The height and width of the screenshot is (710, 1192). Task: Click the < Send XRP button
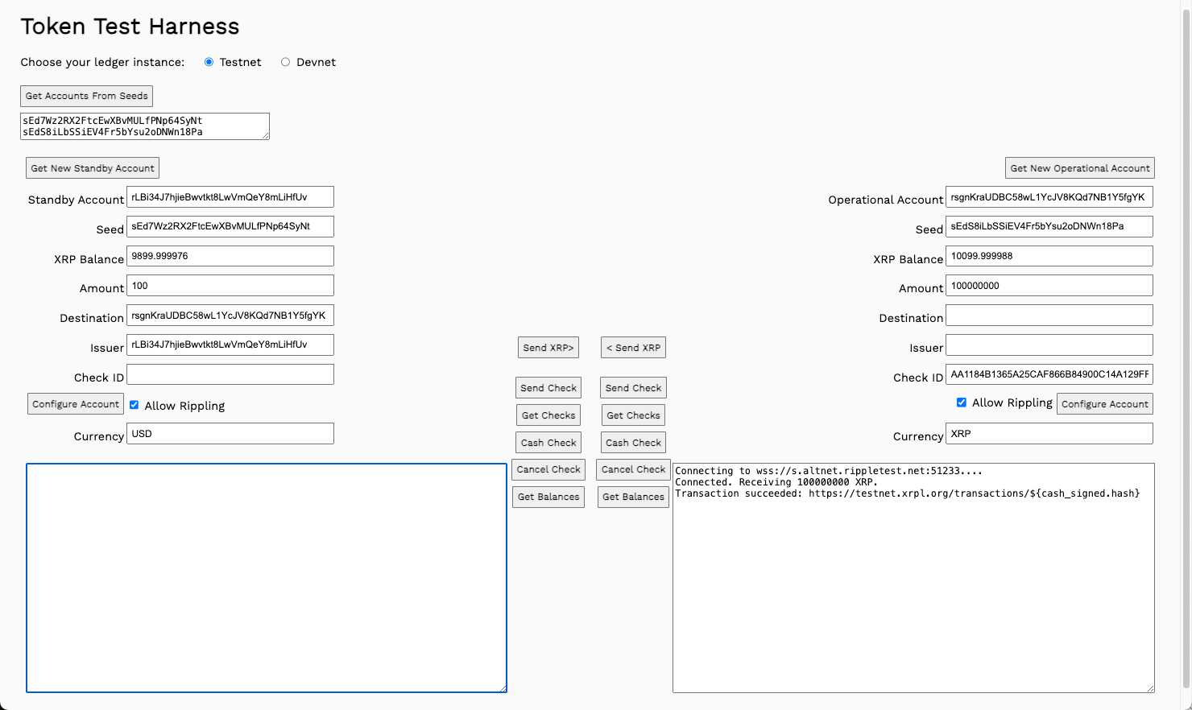(633, 348)
